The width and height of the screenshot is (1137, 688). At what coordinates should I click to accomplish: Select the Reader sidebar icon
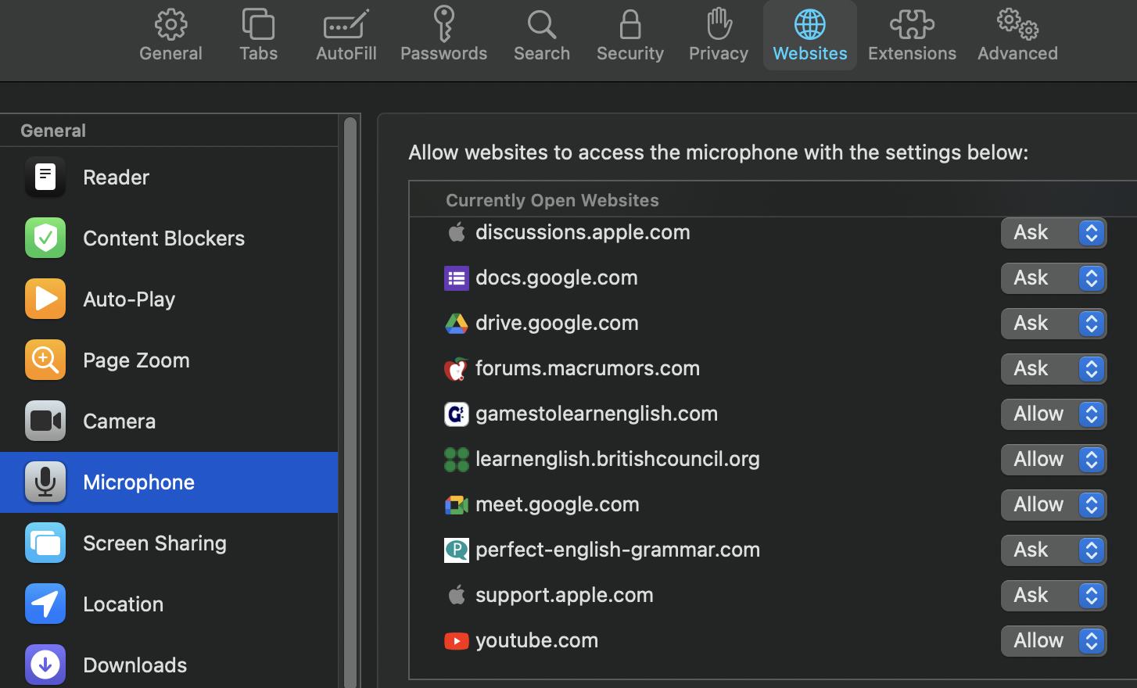[45, 177]
